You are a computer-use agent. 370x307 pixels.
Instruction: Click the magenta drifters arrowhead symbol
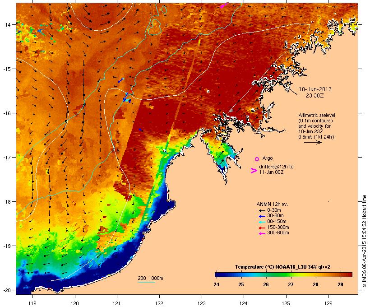pyautogui.click(x=254, y=171)
